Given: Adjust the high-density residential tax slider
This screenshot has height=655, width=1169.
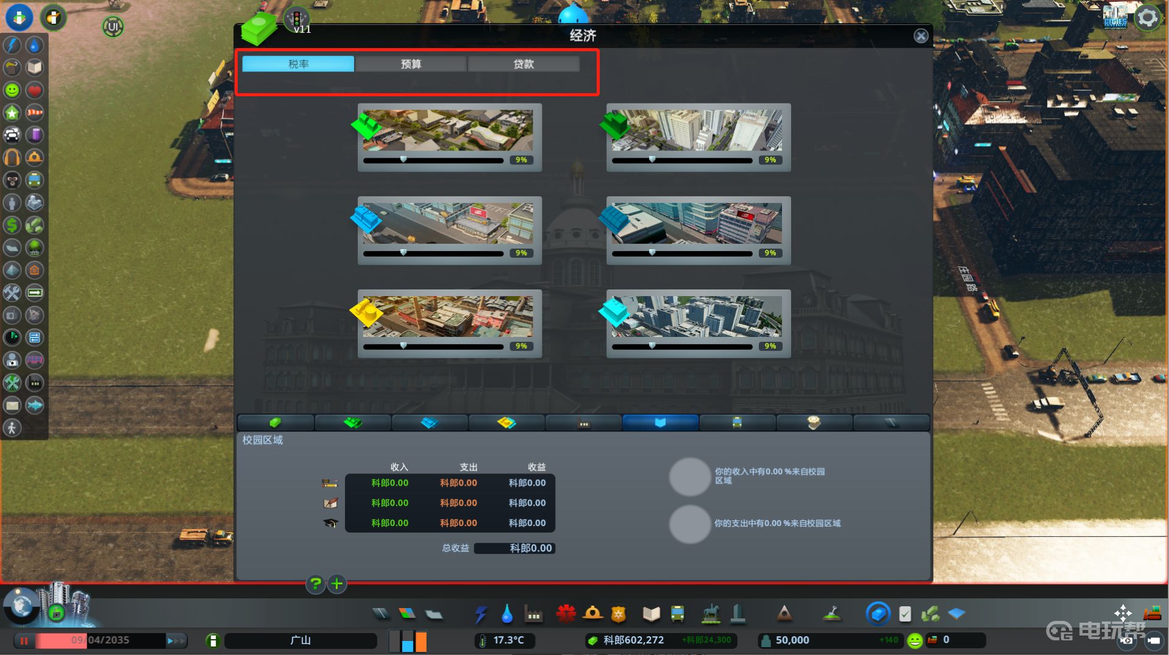Looking at the screenshot, I should (x=682, y=160).
